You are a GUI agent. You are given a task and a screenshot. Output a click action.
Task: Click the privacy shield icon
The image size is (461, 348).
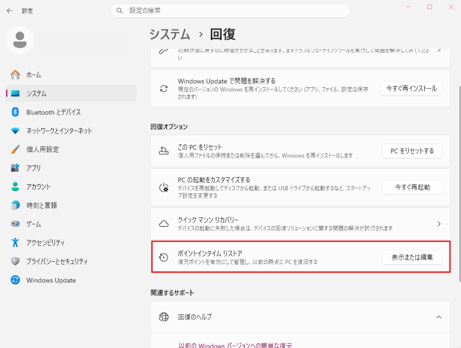[x=15, y=261]
